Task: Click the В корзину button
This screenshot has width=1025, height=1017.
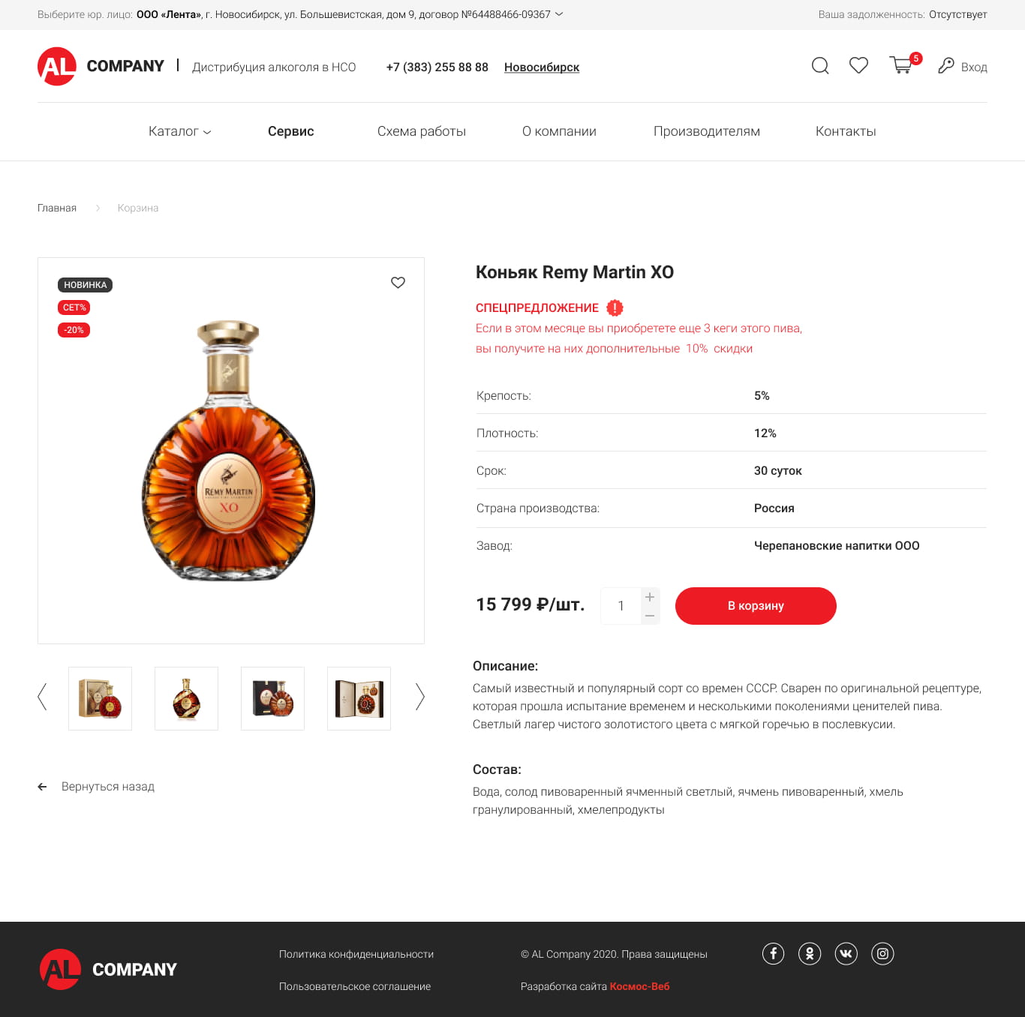Action: (x=756, y=606)
